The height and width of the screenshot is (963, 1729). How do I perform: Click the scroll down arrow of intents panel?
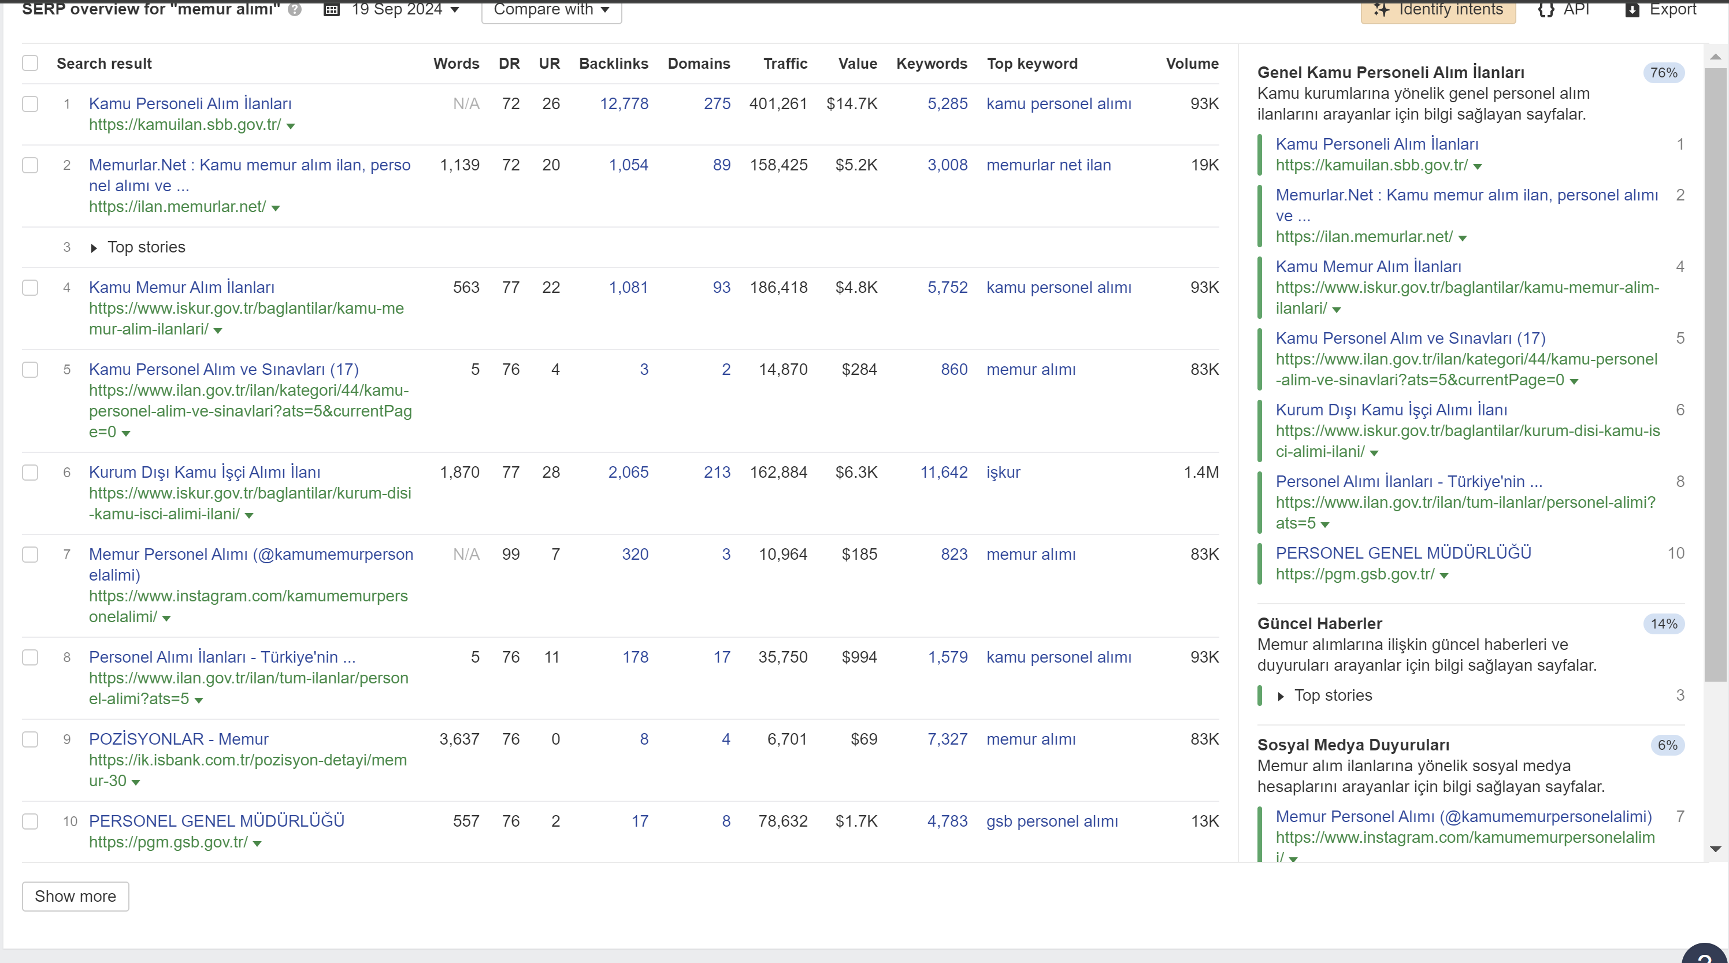click(1716, 849)
